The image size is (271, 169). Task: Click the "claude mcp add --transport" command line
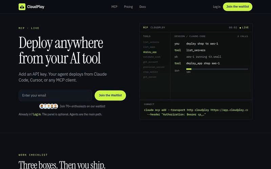(x=196, y=110)
